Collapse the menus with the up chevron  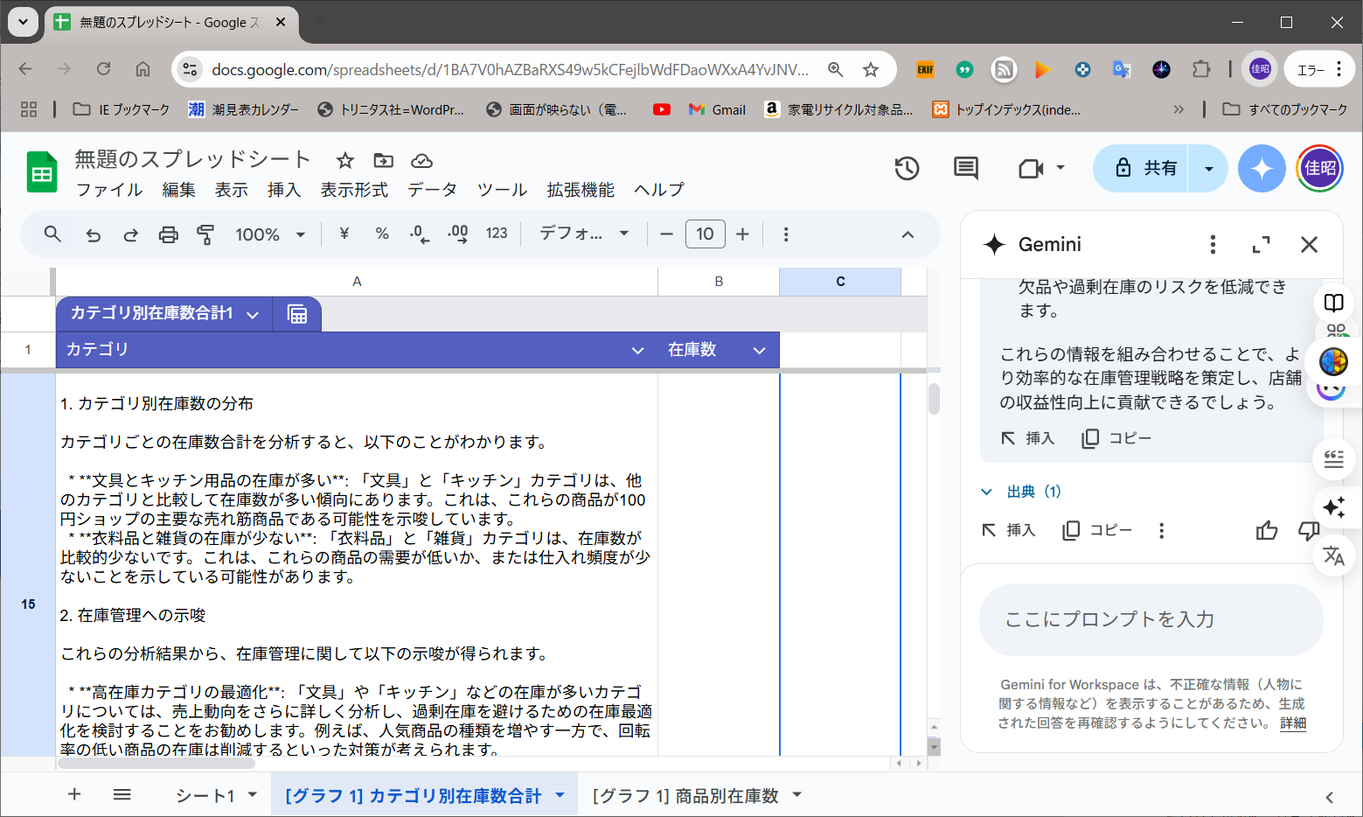pyautogui.click(x=908, y=234)
